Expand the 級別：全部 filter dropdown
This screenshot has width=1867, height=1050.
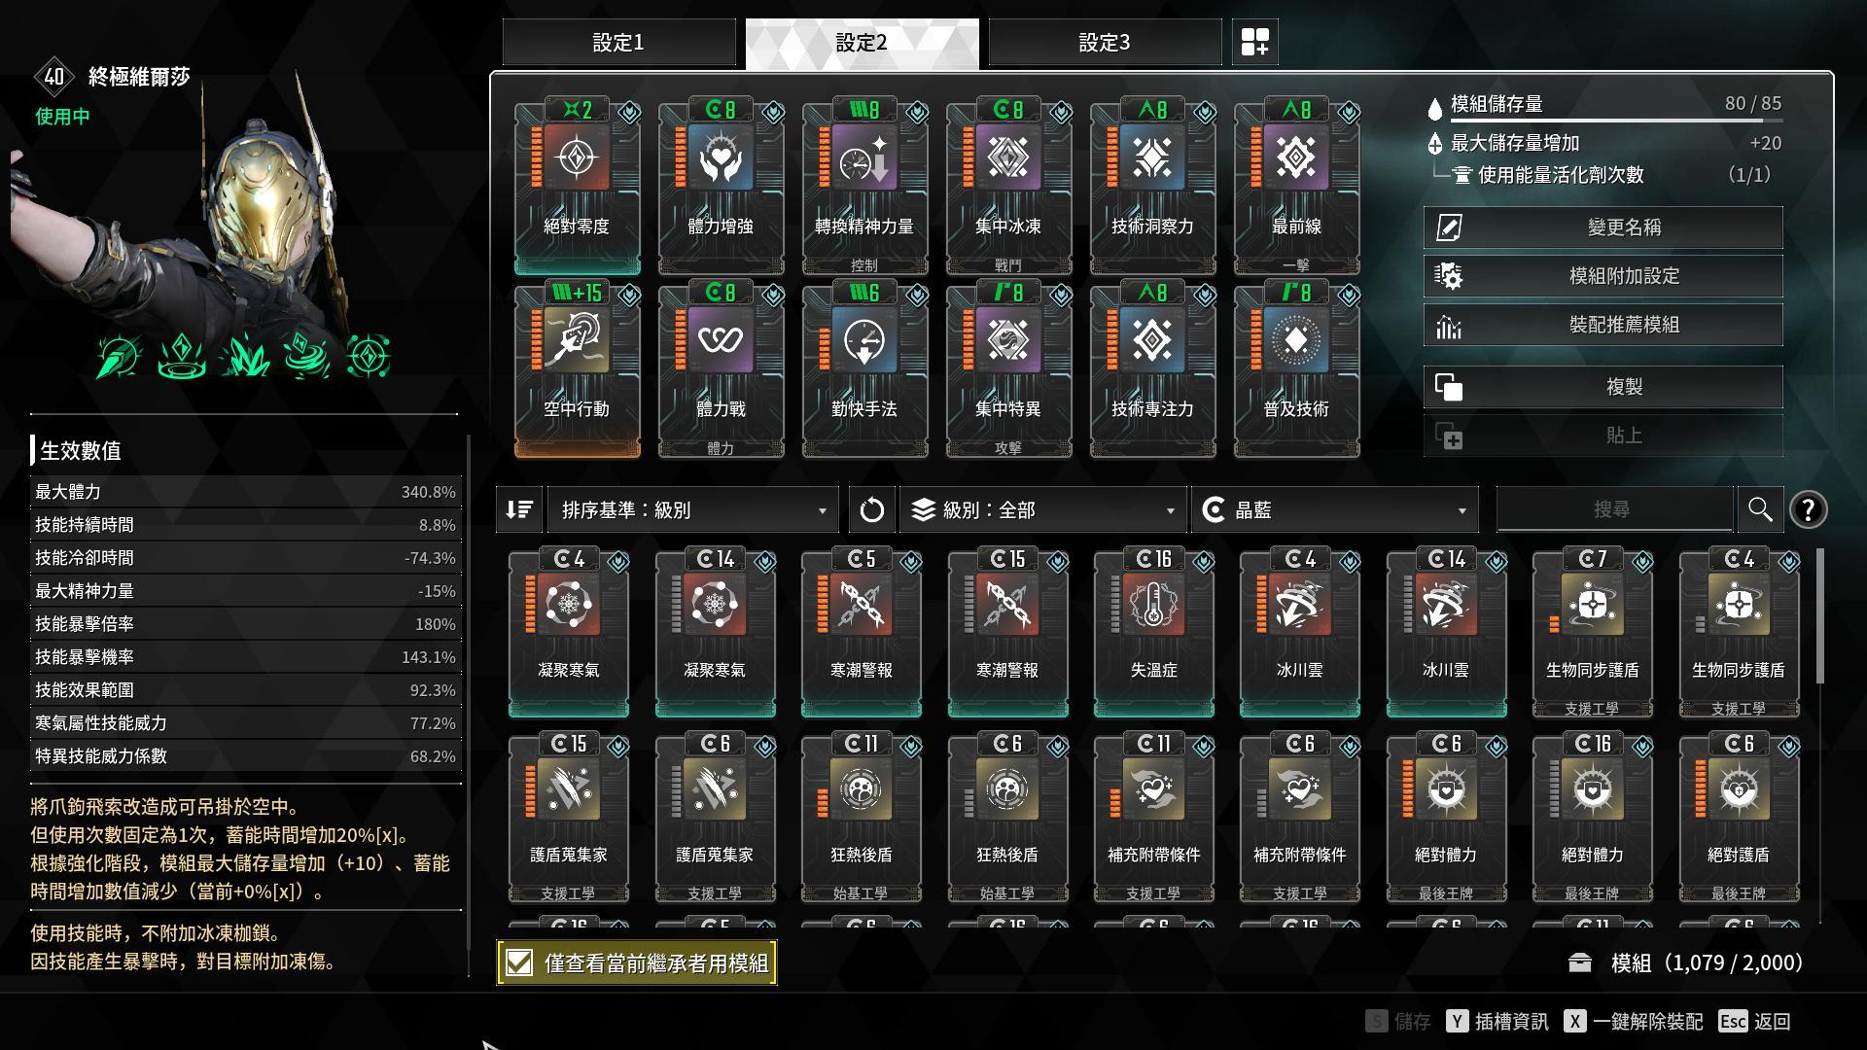(1042, 509)
